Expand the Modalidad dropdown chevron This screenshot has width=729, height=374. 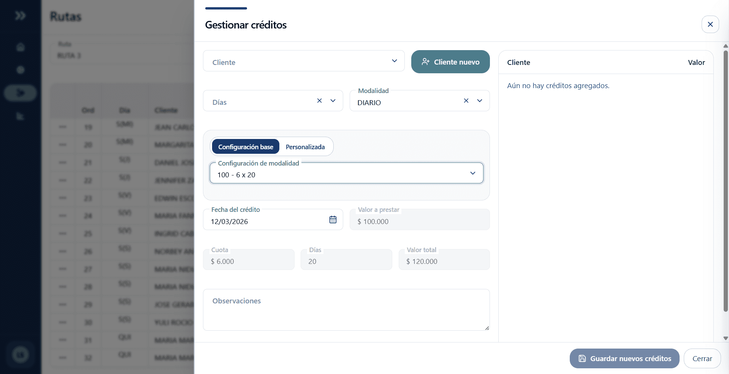click(480, 101)
